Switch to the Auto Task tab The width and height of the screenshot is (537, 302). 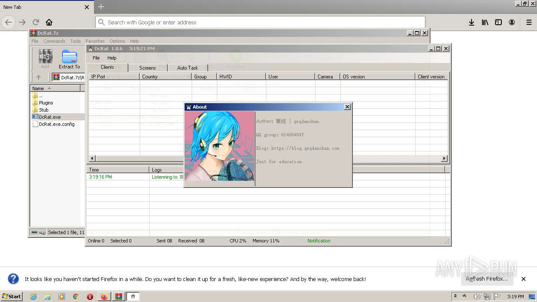pos(188,68)
